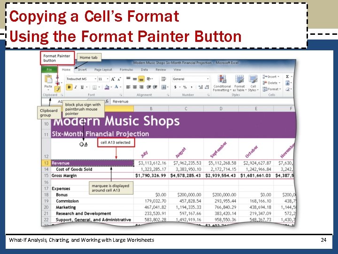Click the Copy icon in Clipboard group
Screen dimensions: 338x254
[57, 82]
